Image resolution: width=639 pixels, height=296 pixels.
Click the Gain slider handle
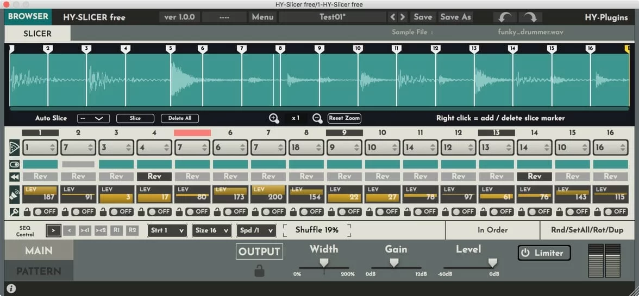click(x=394, y=263)
